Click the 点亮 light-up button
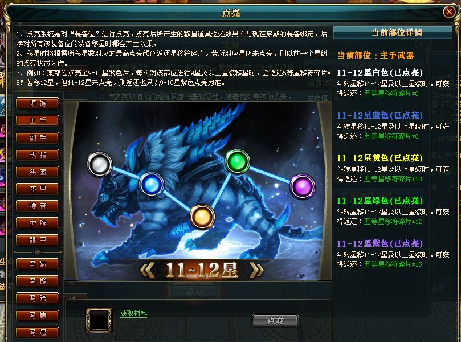 point(275,320)
